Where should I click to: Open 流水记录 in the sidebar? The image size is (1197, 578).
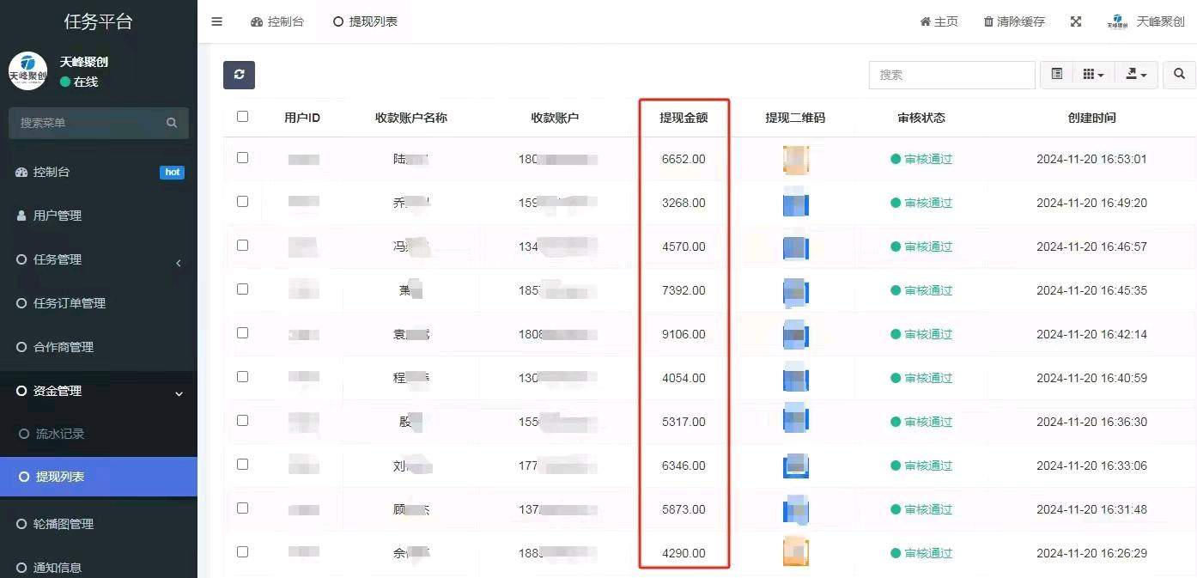[60, 435]
